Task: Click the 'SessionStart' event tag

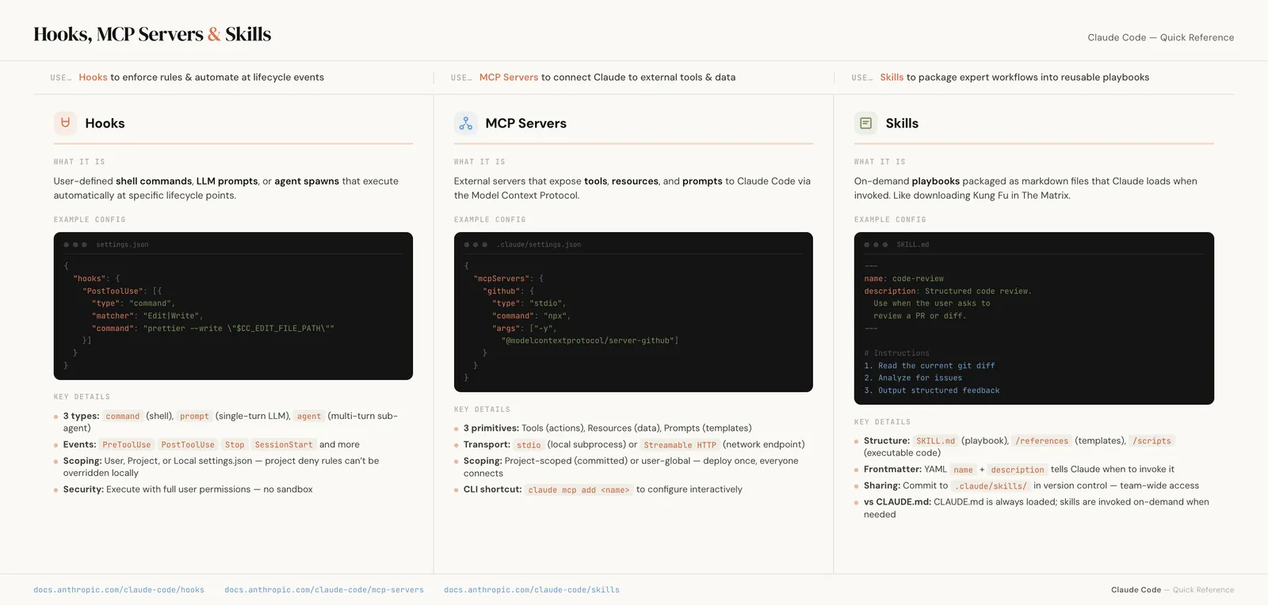Action: (x=284, y=445)
